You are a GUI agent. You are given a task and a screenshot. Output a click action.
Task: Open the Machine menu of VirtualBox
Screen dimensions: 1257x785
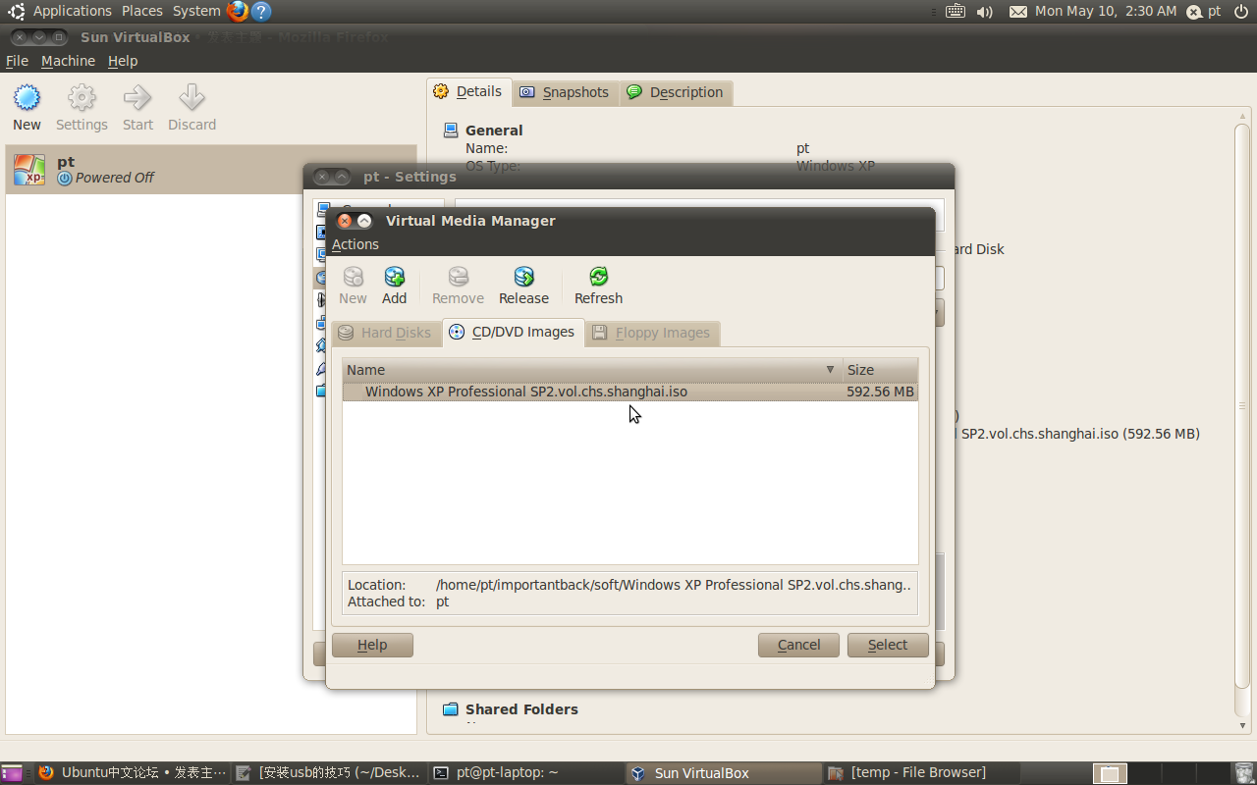click(x=68, y=61)
